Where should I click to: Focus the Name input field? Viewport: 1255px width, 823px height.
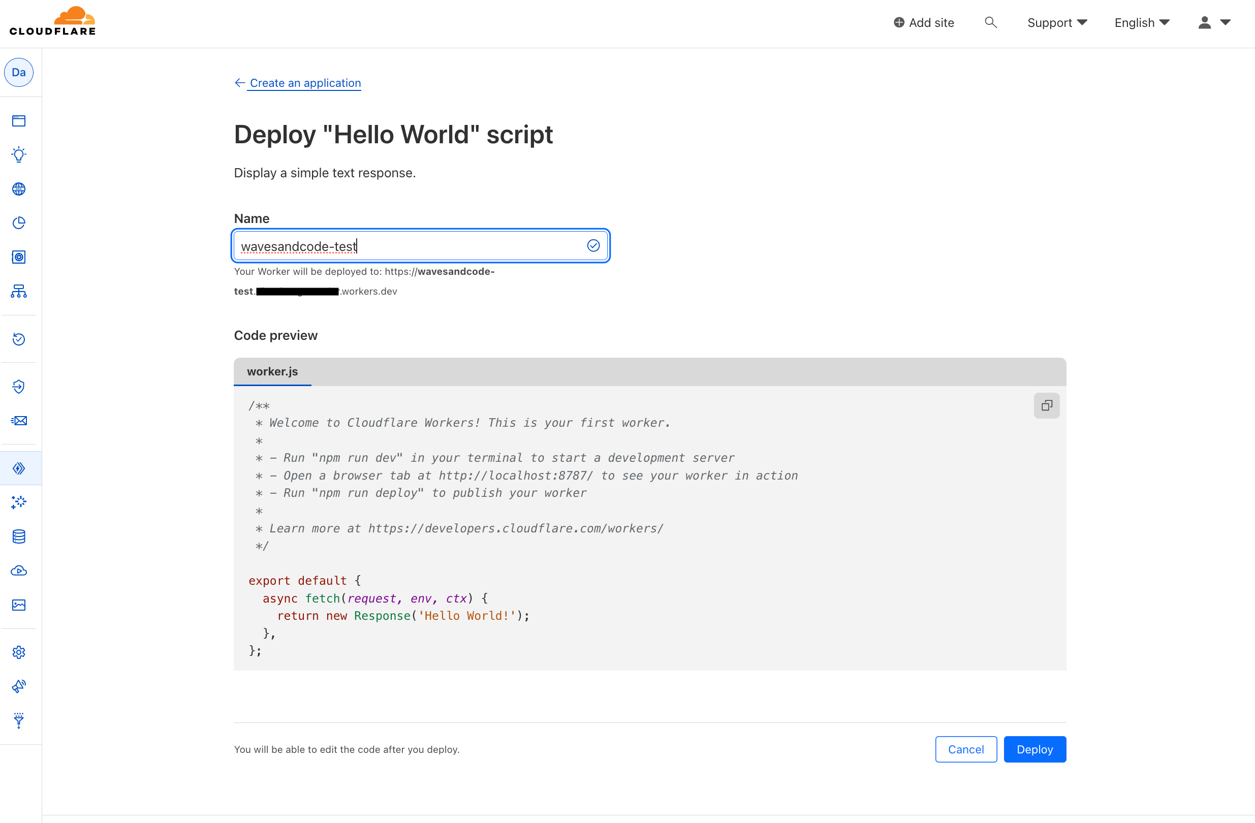(421, 246)
